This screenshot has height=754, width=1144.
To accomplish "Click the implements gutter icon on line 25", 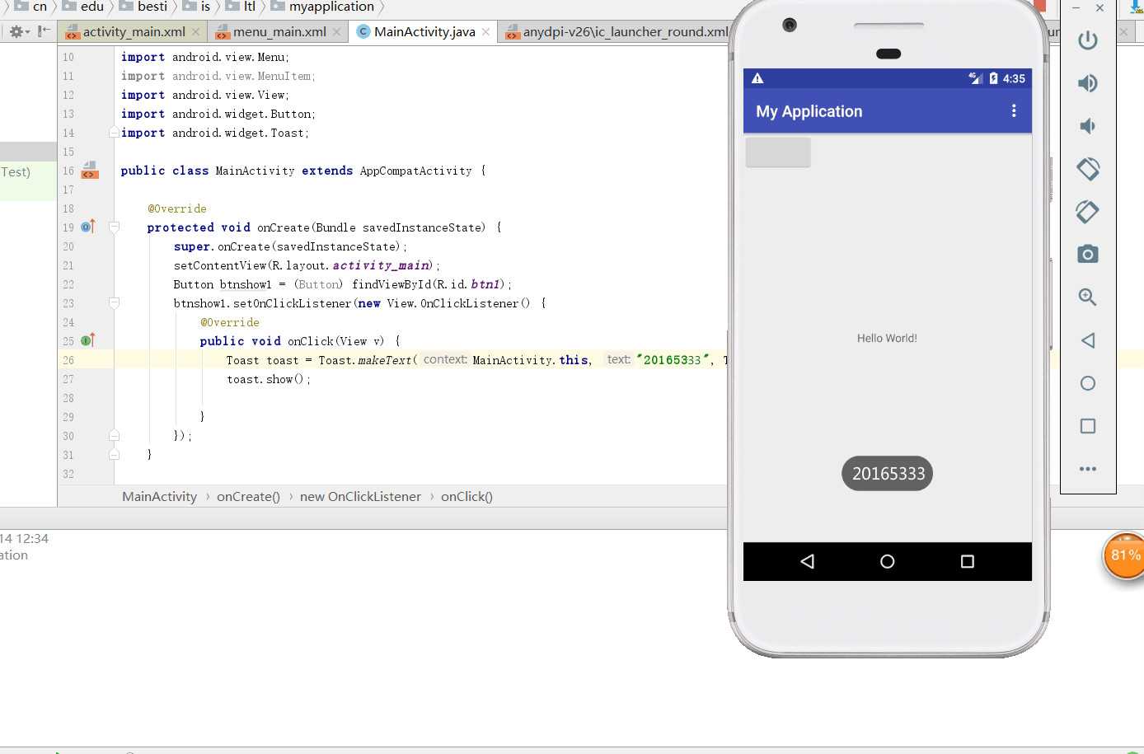I will click(88, 340).
